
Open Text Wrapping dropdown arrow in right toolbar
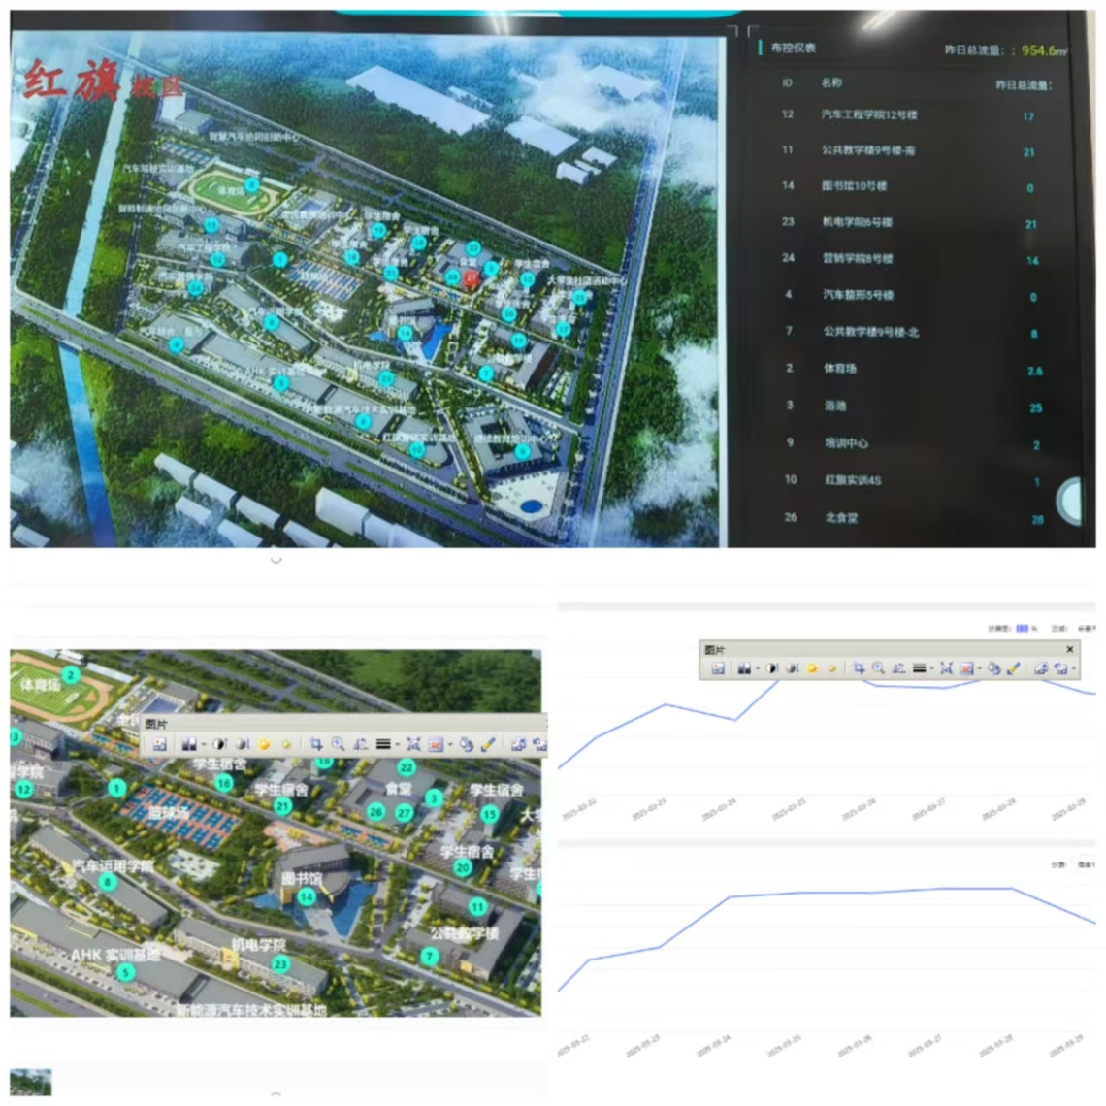979,668
